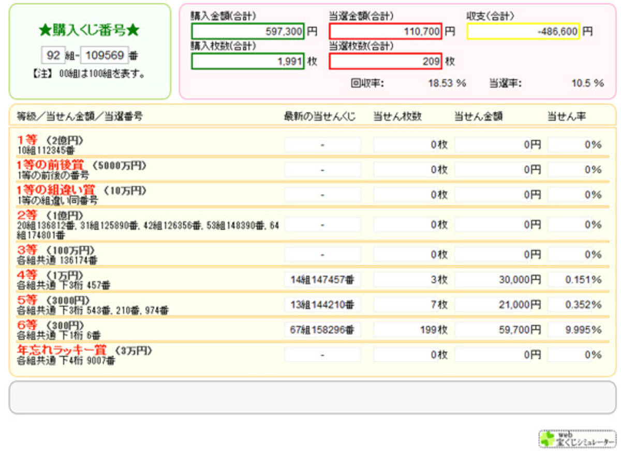The height and width of the screenshot is (451, 621).
Task: Click the 4等 latest winning ticket field
Action: [322, 280]
